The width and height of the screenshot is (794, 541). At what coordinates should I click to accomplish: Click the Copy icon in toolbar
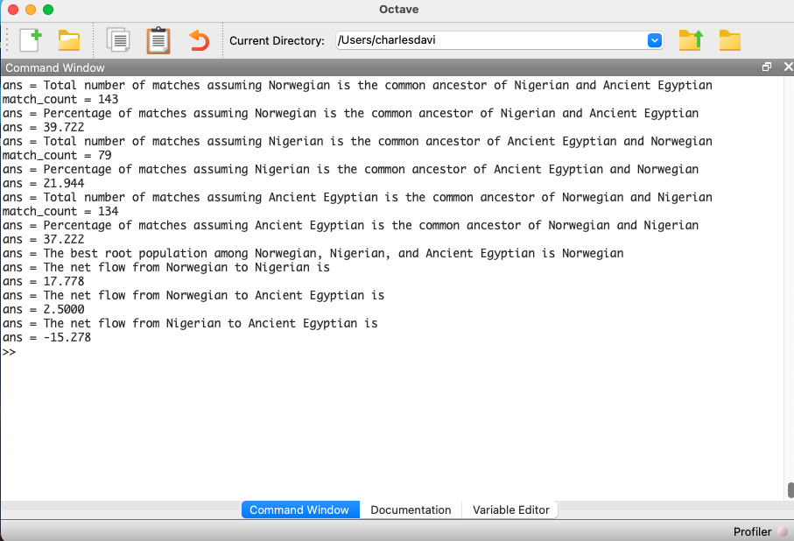click(118, 40)
